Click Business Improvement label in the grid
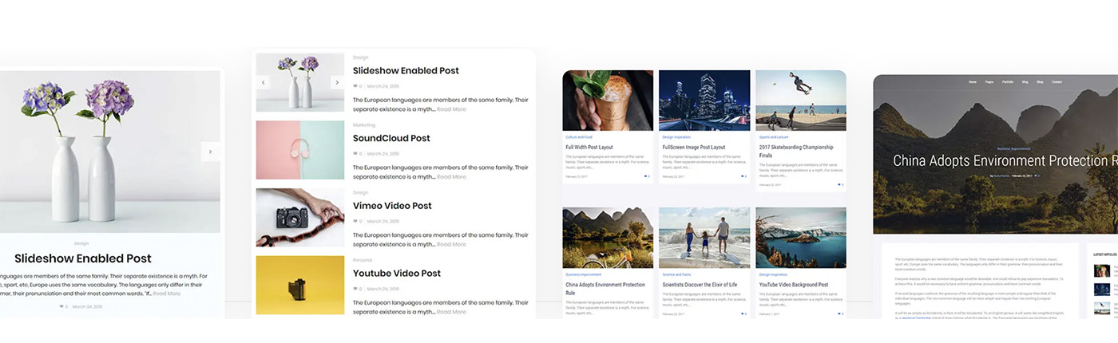This screenshot has width=1118, height=343. click(582, 274)
